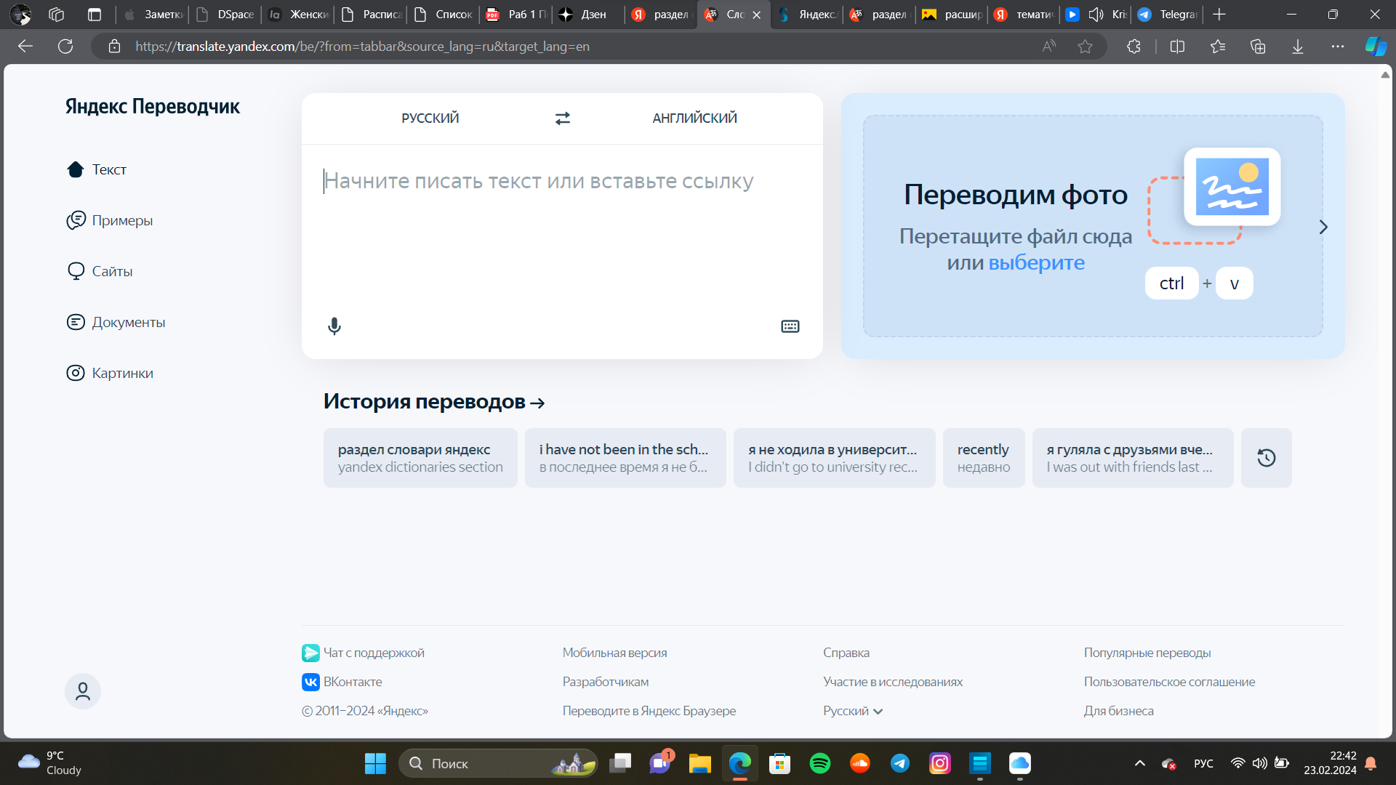Open history item я гуляла с друзьями
The height and width of the screenshot is (785, 1396).
click(x=1133, y=458)
